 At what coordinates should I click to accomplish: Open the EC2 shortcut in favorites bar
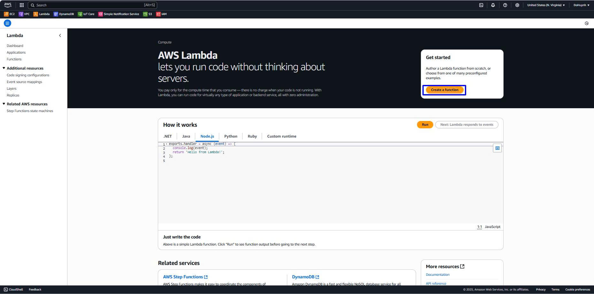point(9,14)
